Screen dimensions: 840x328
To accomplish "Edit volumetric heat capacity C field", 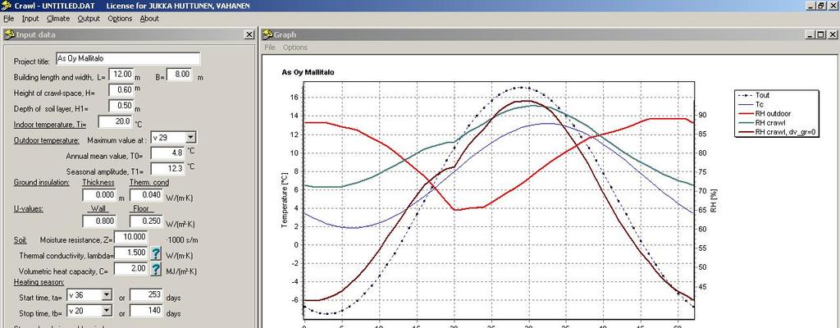I will 130,268.
